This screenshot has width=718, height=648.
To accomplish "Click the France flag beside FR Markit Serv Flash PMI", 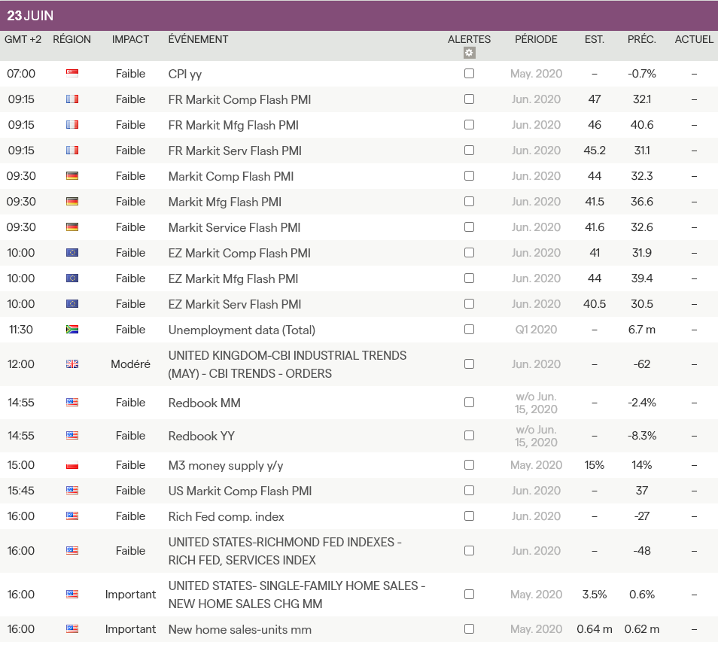I will (x=72, y=151).
